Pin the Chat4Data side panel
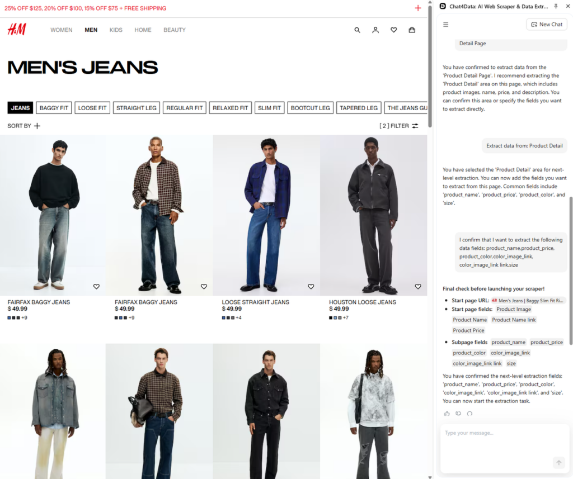 point(556,6)
